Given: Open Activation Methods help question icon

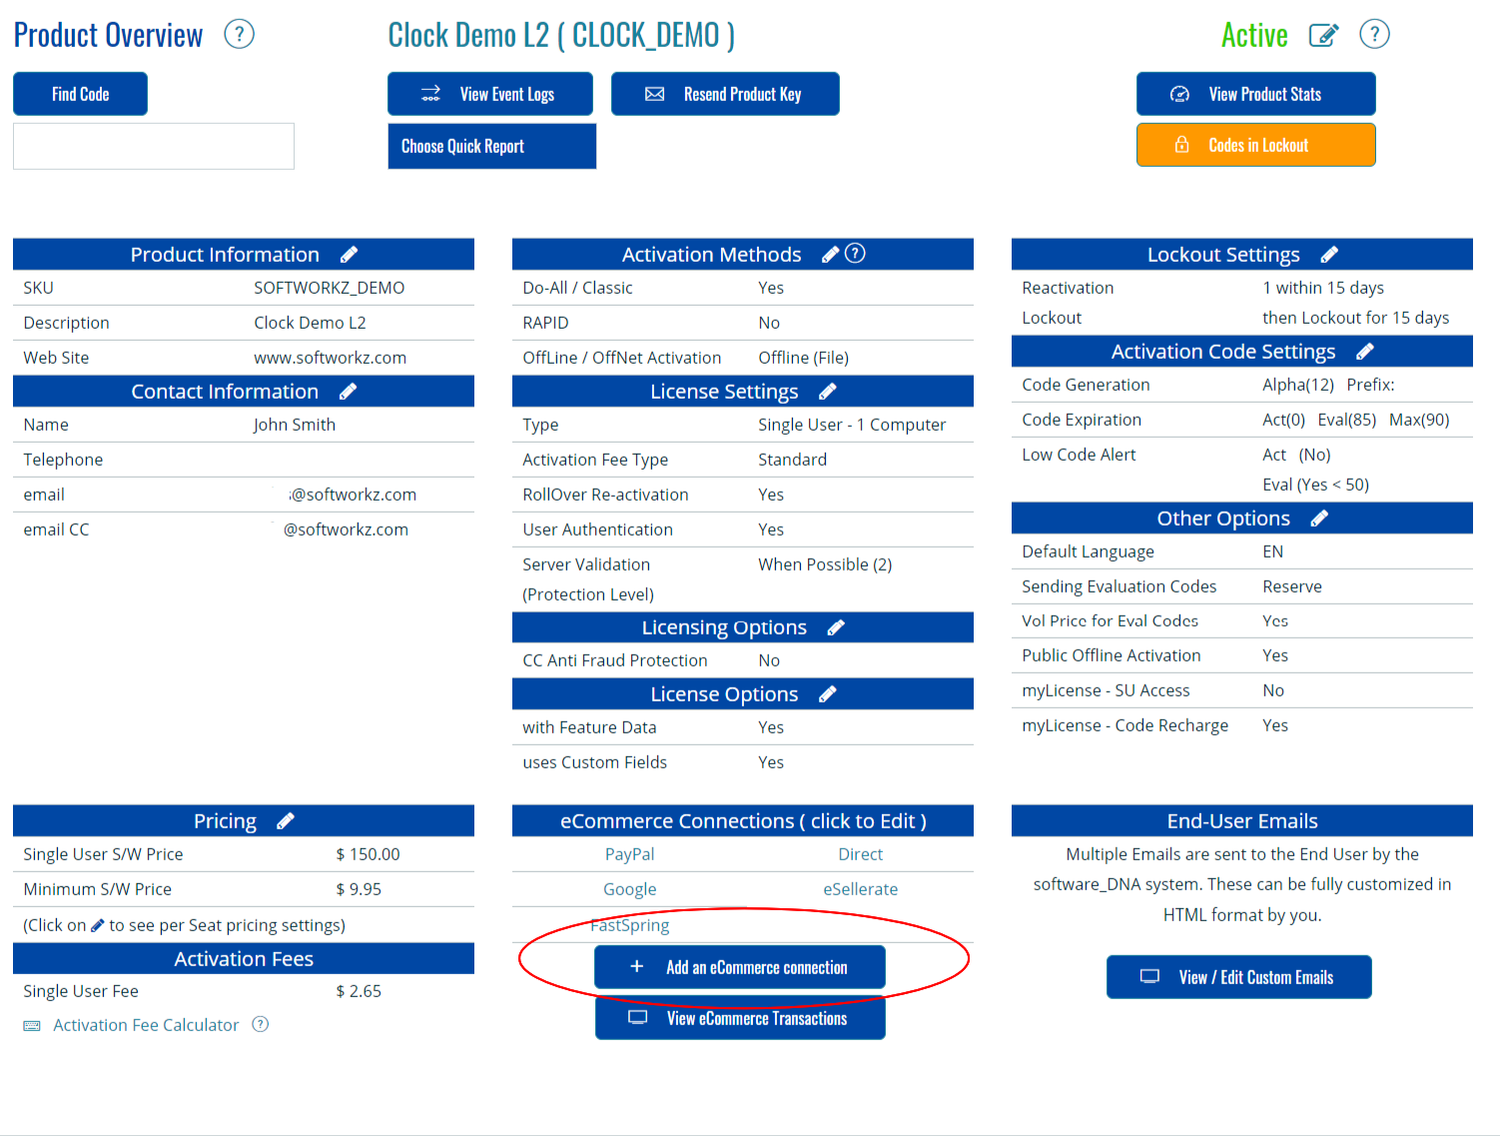Looking at the screenshot, I should 855,254.
